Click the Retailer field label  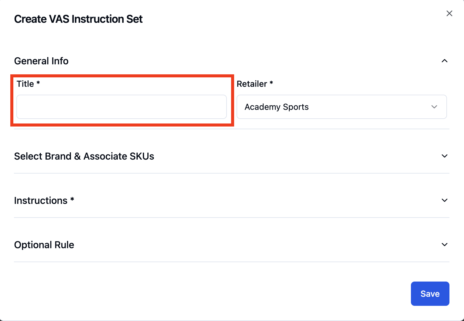[x=252, y=84]
